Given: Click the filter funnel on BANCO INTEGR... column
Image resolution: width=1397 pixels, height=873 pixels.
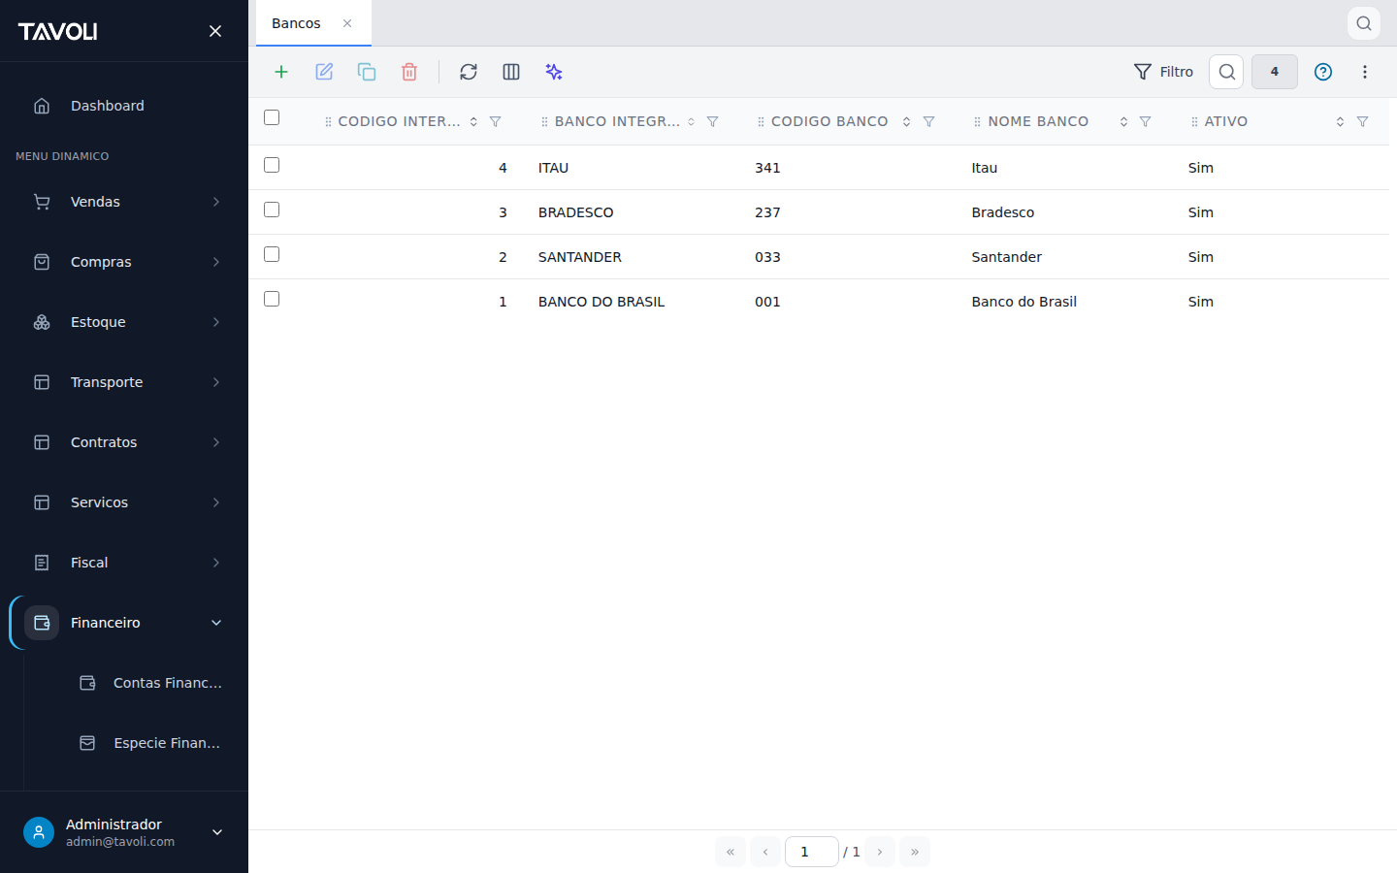Looking at the screenshot, I should tap(712, 121).
